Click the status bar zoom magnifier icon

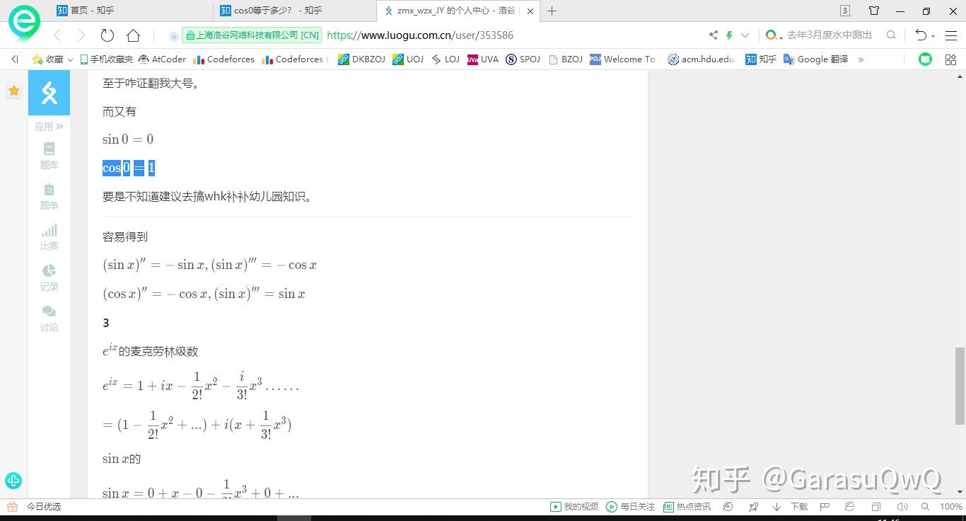[x=925, y=507]
